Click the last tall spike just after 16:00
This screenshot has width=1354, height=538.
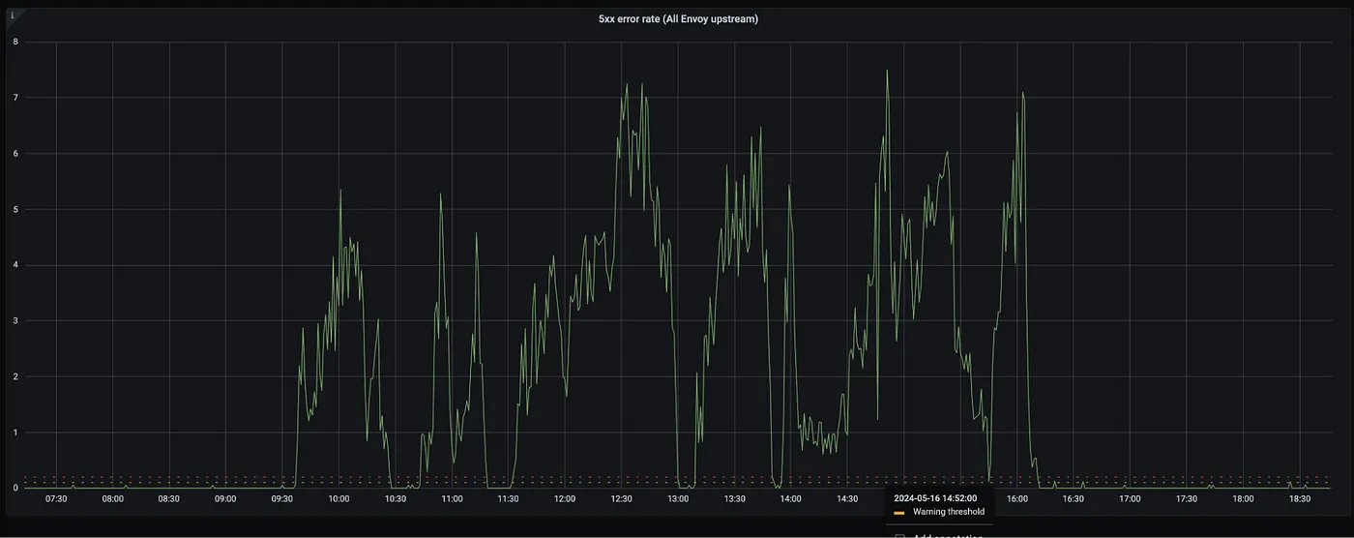click(1022, 93)
